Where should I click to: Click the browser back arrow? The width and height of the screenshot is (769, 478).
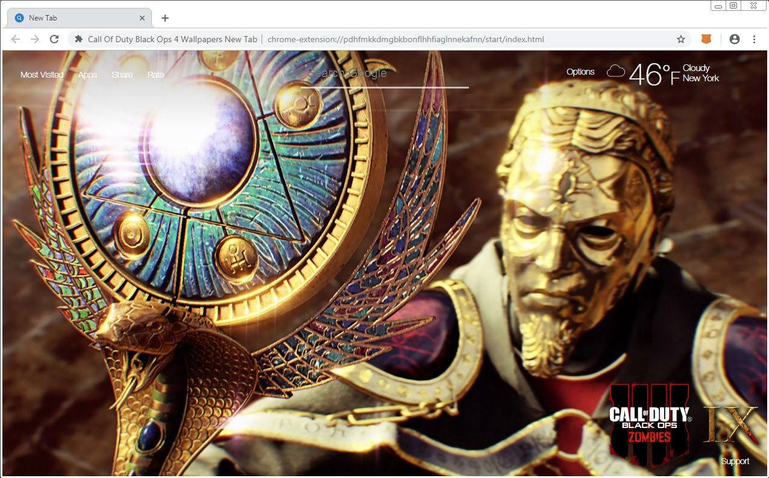16,39
